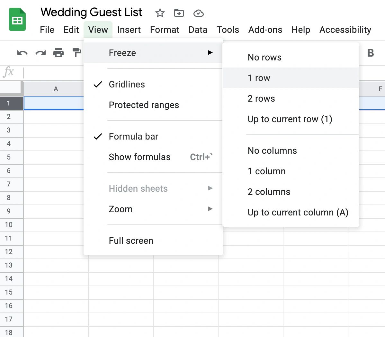The height and width of the screenshot is (337, 385).
Task: Expand the Freeze submenu arrow
Action: (x=210, y=53)
